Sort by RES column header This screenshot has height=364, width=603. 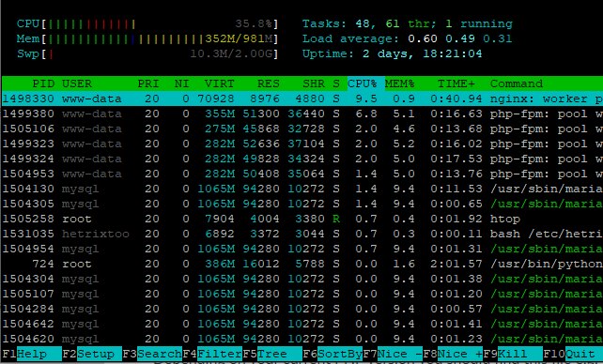click(x=268, y=83)
